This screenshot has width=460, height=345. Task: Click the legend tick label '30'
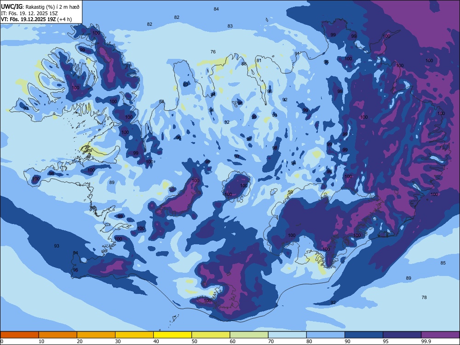(x=118, y=341)
